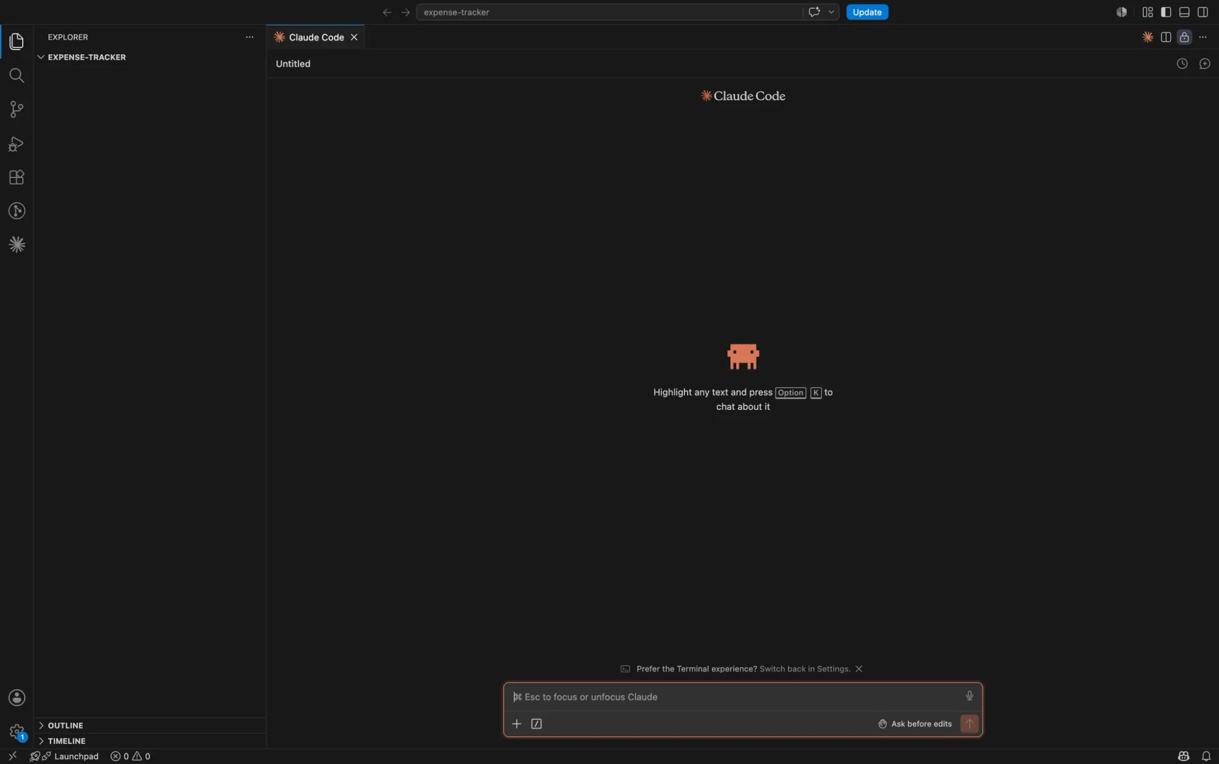
Task: Open the Accounts menu icon
Action: click(16, 698)
